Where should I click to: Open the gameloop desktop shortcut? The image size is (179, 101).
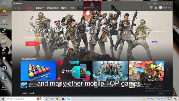[4, 13]
